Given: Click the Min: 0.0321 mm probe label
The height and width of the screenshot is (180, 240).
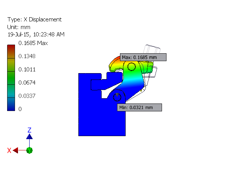Looking at the screenshot, I should [x=139, y=108].
